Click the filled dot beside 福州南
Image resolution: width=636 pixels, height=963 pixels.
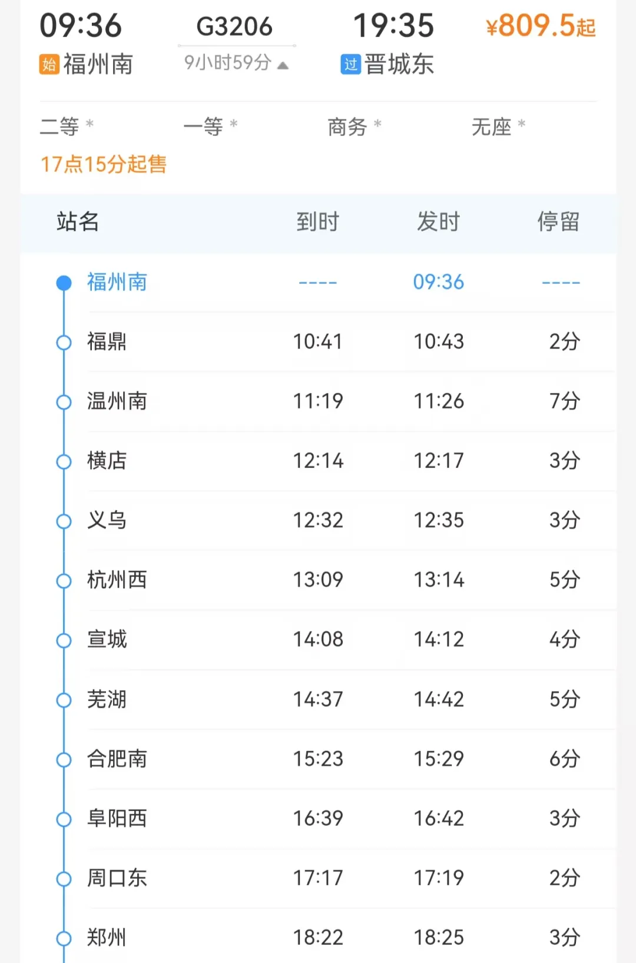[x=64, y=283]
